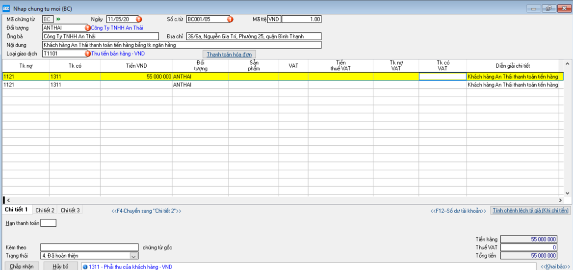Viewport: 573px width, 270px height.
Task: Click the blue info icon before 1311 status text
Action: (x=85, y=267)
